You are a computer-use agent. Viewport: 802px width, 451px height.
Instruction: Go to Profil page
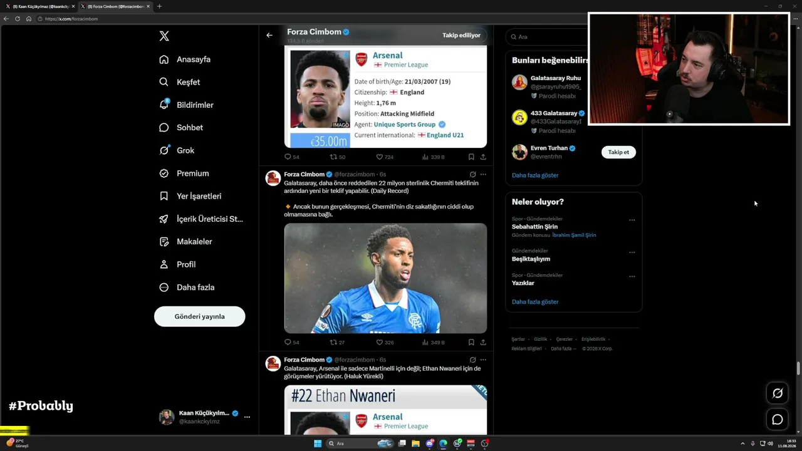tap(177, 264)
